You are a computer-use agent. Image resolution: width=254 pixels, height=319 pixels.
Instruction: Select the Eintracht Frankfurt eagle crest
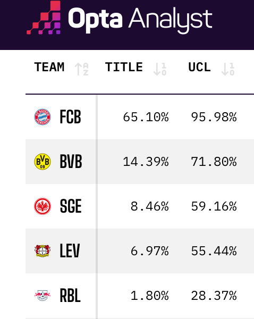(x=43, y=206)
